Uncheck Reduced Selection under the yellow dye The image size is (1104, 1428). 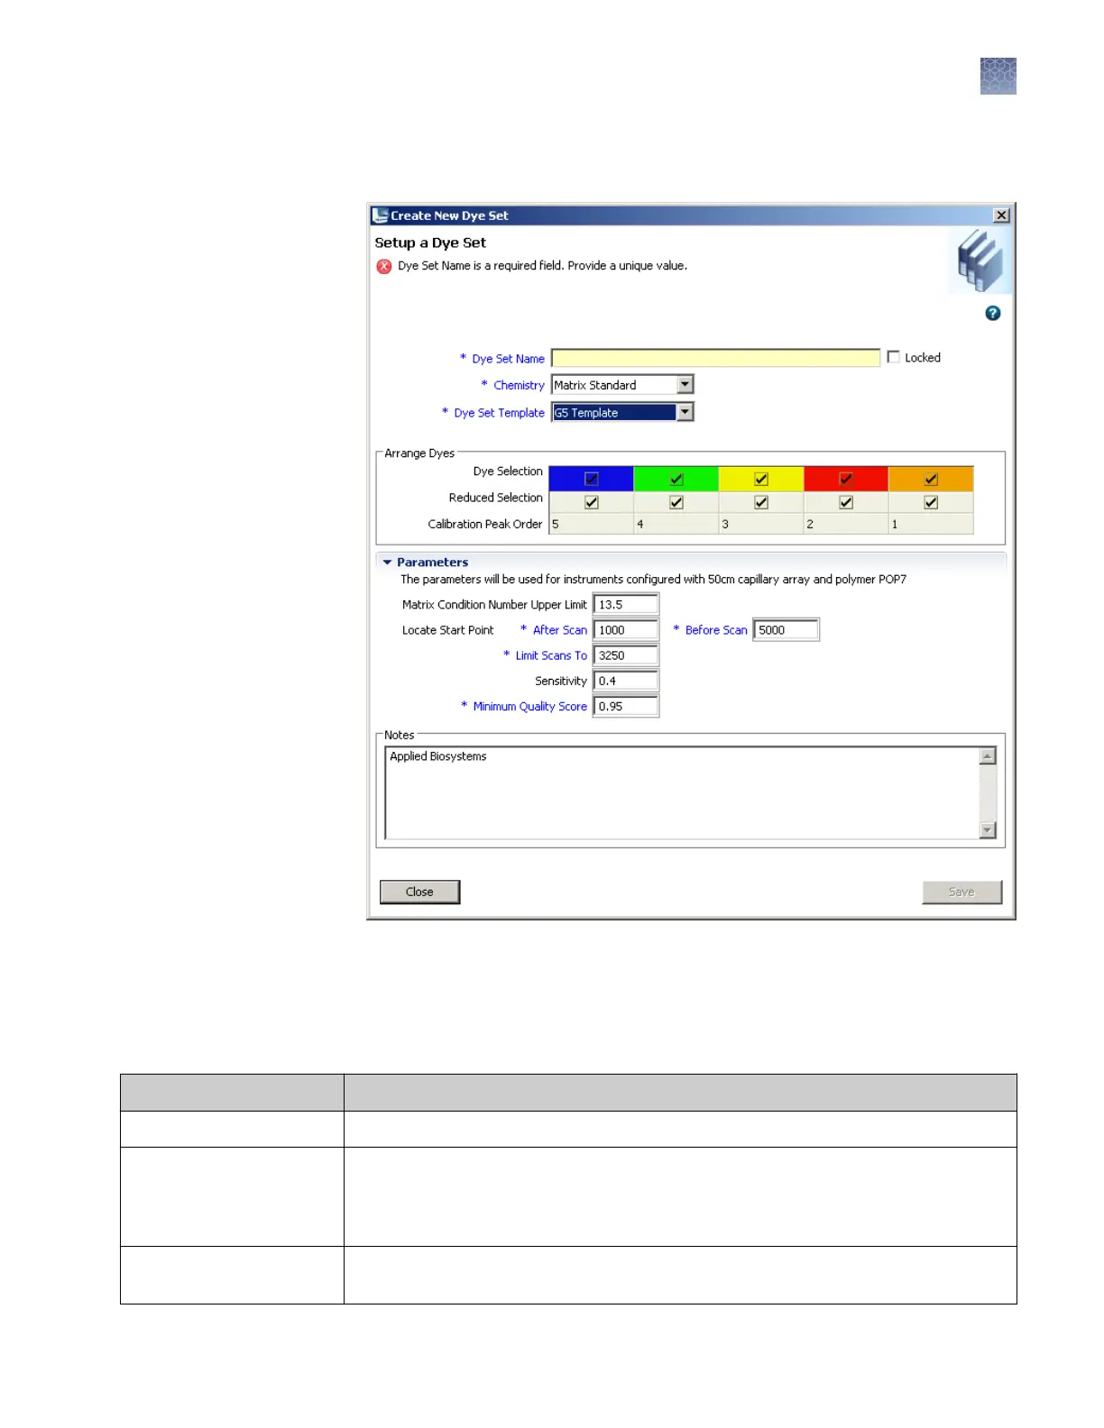click(761, 502)
